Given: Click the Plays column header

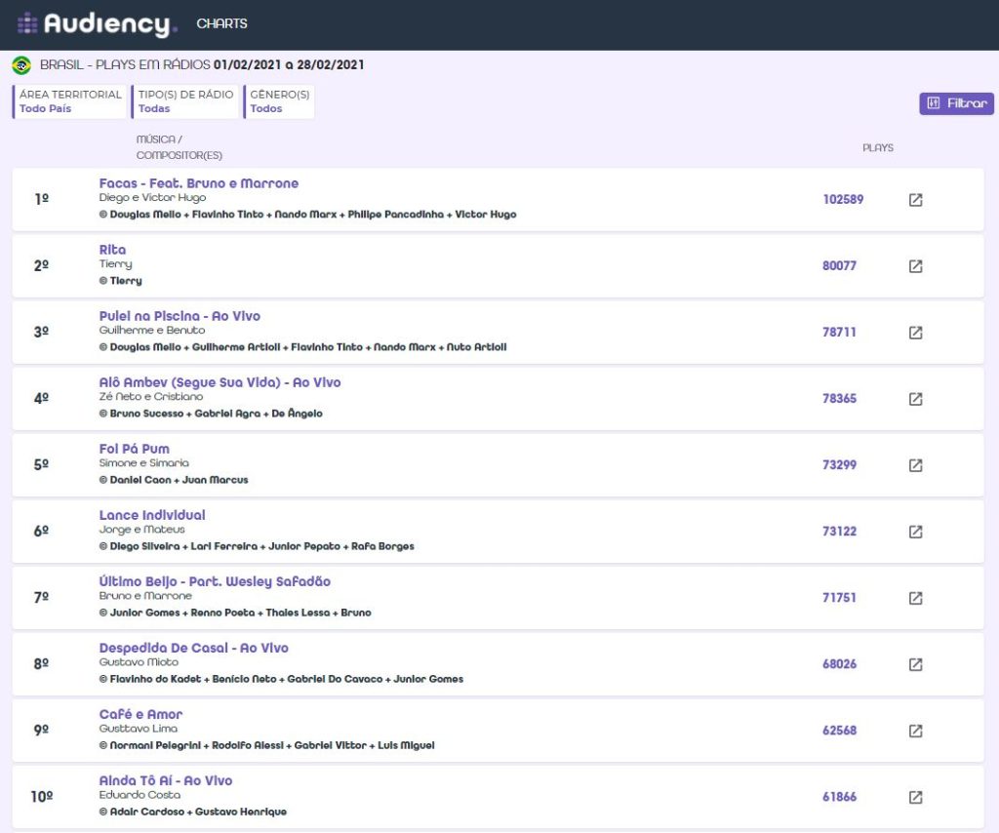Looking at the screenshot, I should [877, 148].
